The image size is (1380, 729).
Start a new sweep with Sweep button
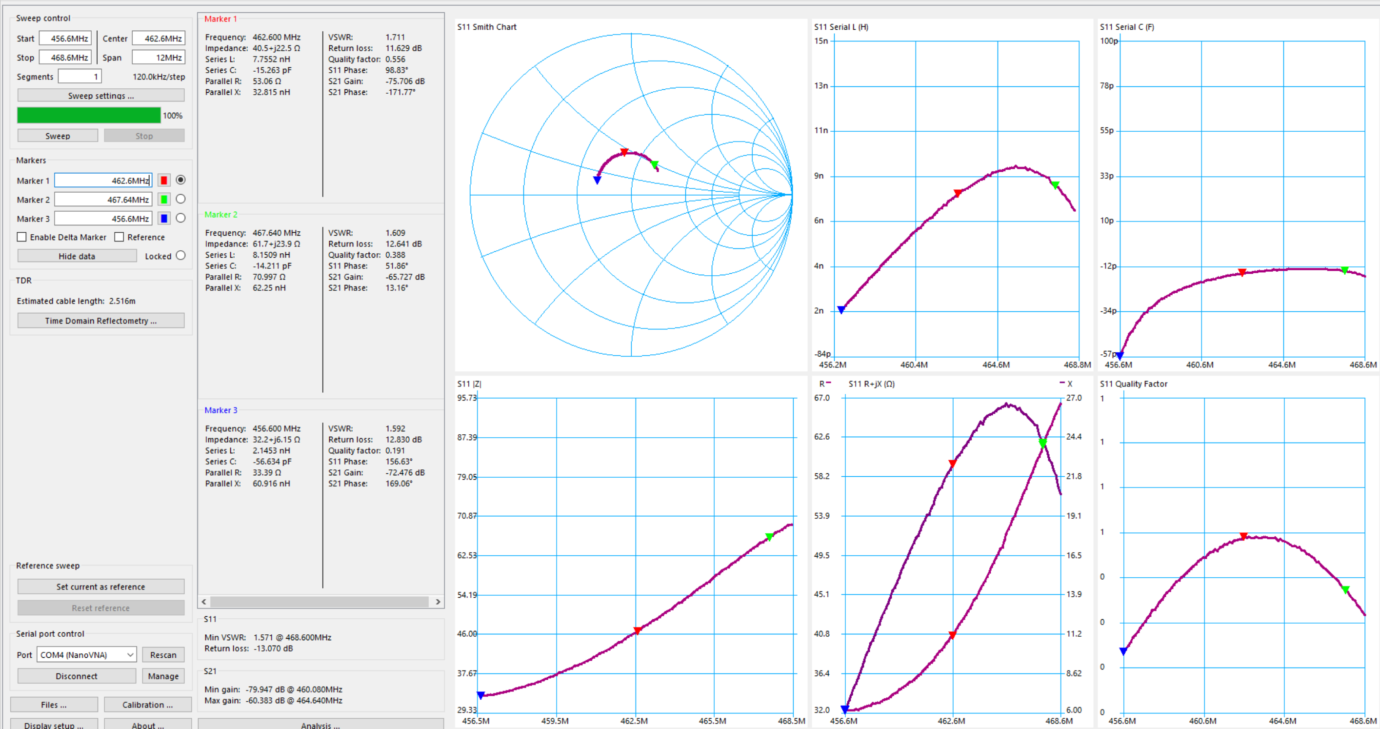pos(58,136)
